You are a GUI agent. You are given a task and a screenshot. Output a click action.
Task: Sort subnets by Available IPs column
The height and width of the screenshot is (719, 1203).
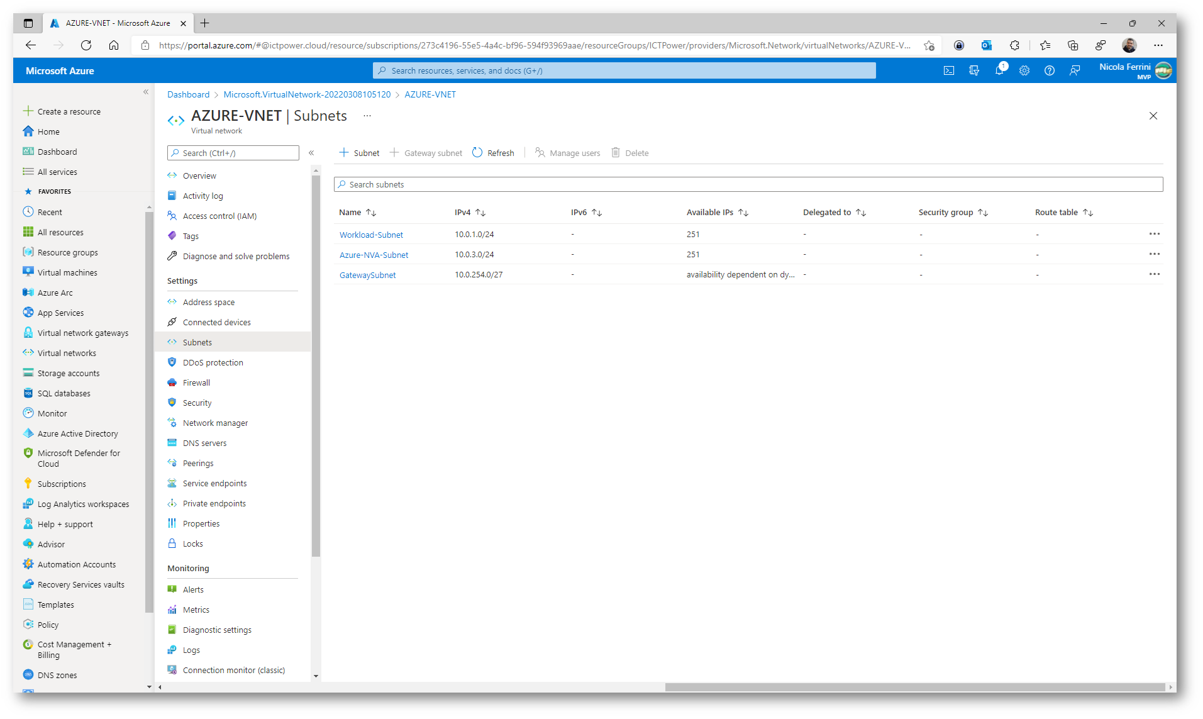click(x=717, y=213)
